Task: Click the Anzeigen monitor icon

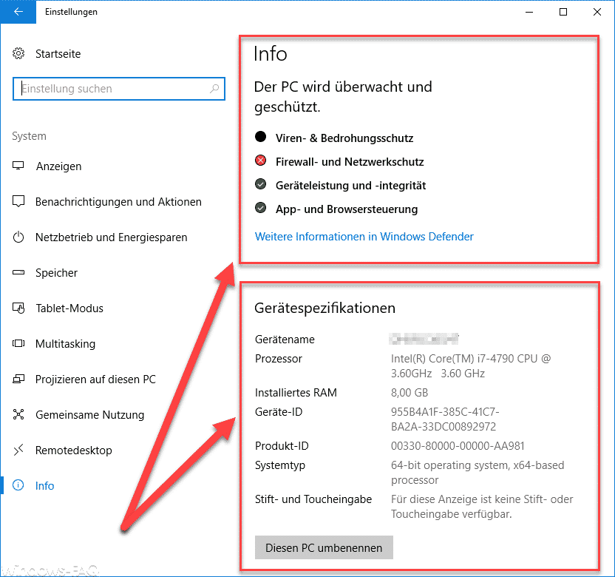Action: [x=19, y=166]
